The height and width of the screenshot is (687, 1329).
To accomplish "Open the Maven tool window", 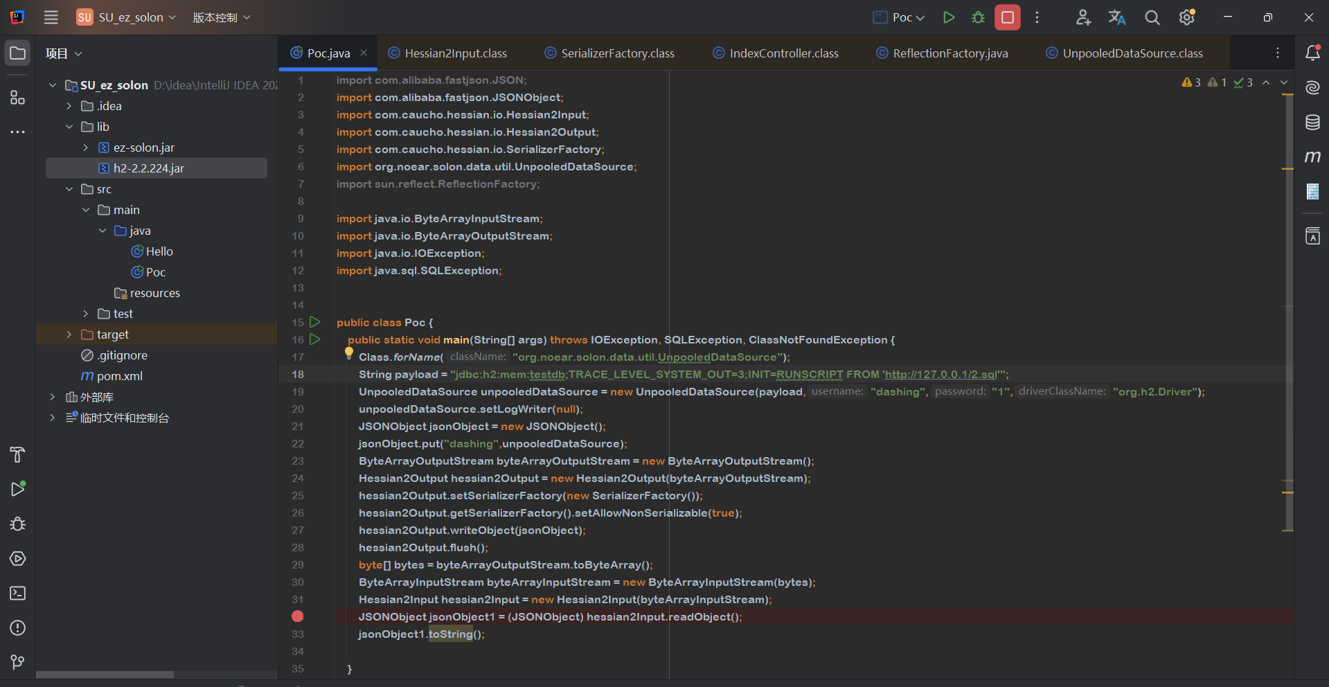I will tap(1312, 157).
